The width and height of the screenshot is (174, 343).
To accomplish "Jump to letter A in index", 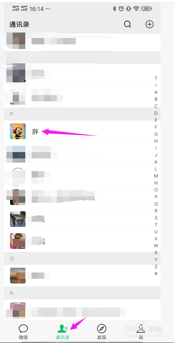I will pos(156,92).
